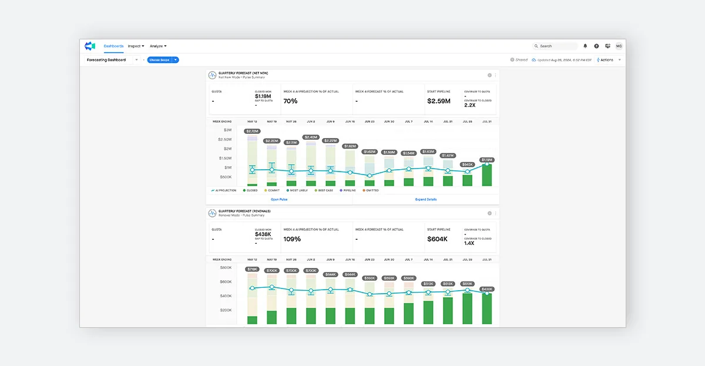Toggle Omitted series in legend
705x366 pixels.
pyautogui.click(x=372, y=190)
